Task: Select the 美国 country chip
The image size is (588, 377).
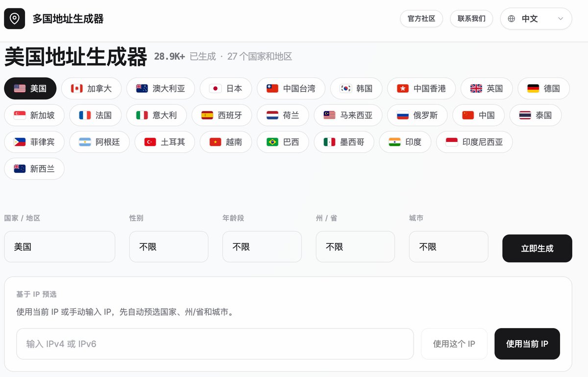Action: pyautogui.click(x=30, y=89)
